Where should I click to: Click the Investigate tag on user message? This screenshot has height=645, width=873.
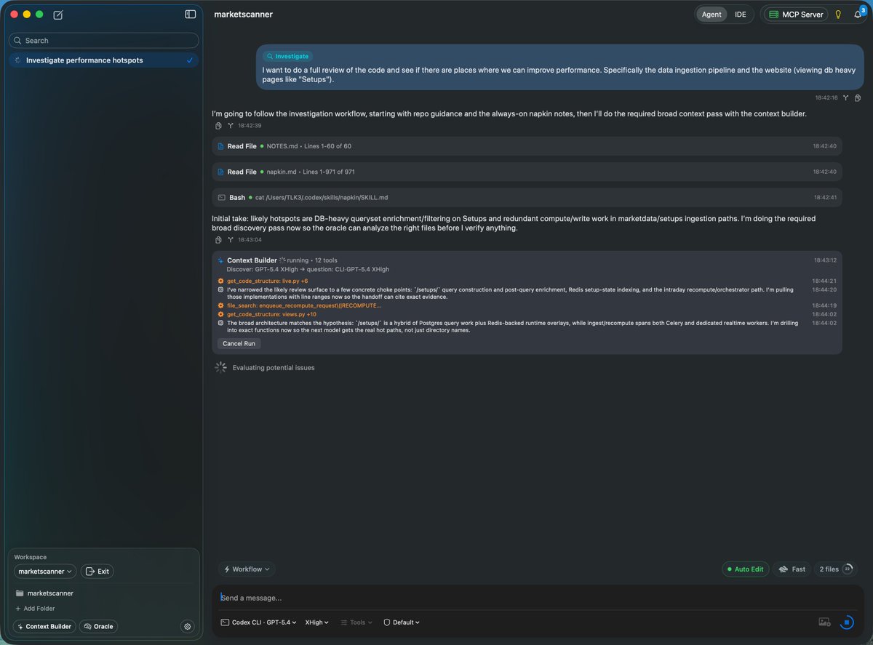(x=287, y=56)
